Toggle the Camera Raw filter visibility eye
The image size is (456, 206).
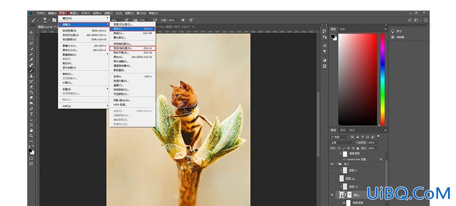tap(344, 159)
